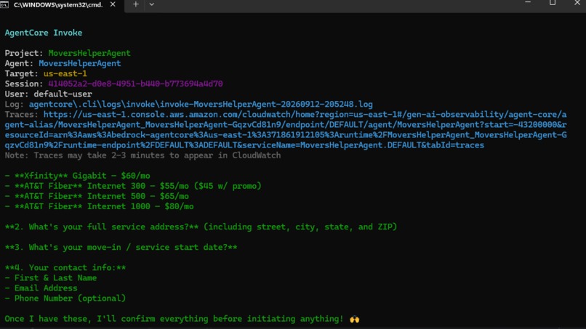586x329 pixels.
Task: Click the cmd icon in tab
Action: [4, 4]
